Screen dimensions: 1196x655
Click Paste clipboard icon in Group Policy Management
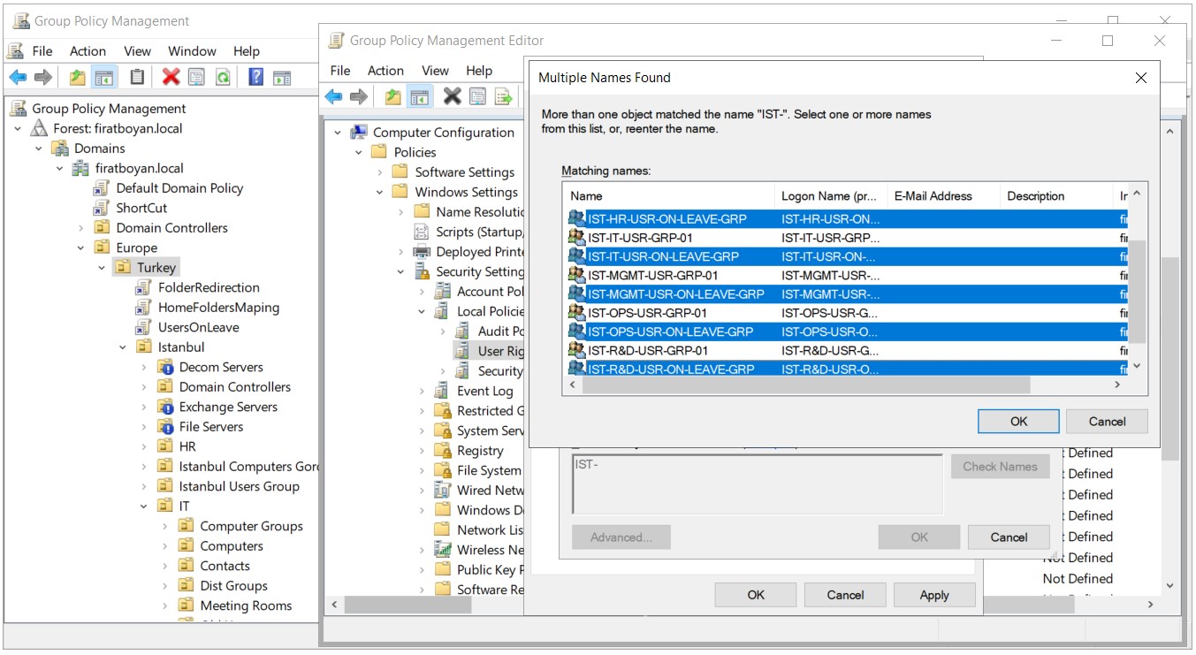point(137,78)
